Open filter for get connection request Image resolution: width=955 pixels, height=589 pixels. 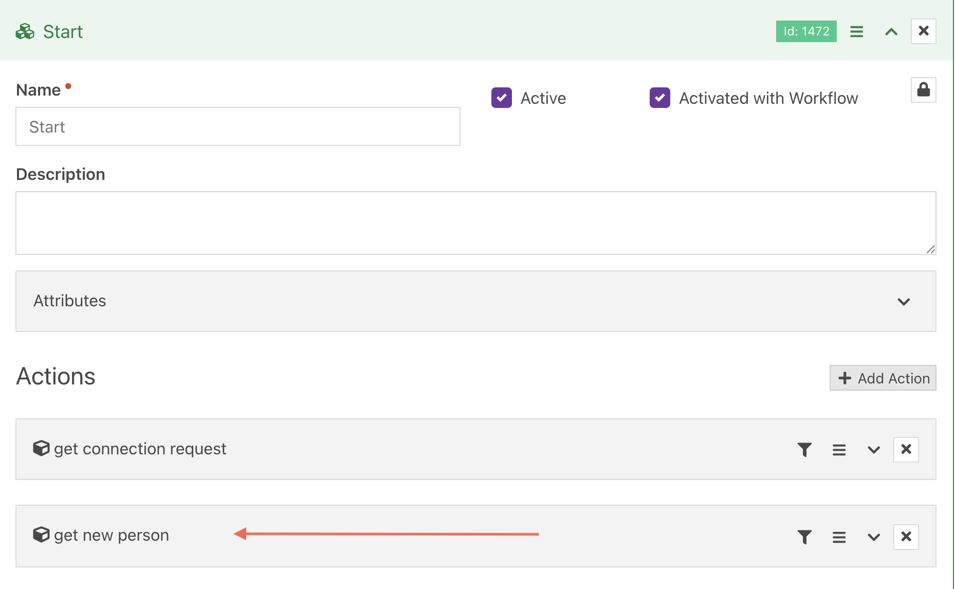(804, 450)
